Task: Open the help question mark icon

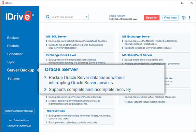Action: coord(183,18)
